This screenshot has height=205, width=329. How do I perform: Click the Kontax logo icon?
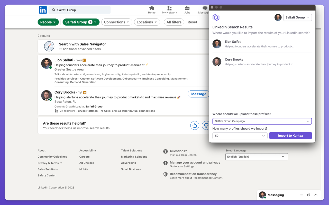coord(216,17)
